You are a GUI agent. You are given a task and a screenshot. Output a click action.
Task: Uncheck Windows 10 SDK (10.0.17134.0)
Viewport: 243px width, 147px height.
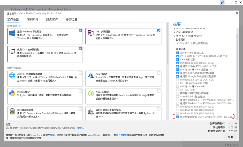(177, 63)
